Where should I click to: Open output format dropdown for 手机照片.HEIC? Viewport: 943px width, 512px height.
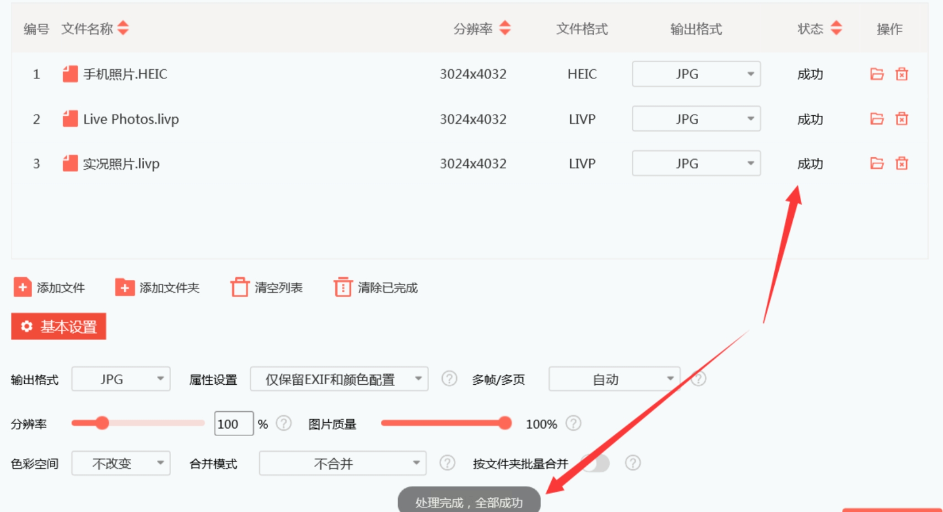pyautogui.click(x=695, y=74)
